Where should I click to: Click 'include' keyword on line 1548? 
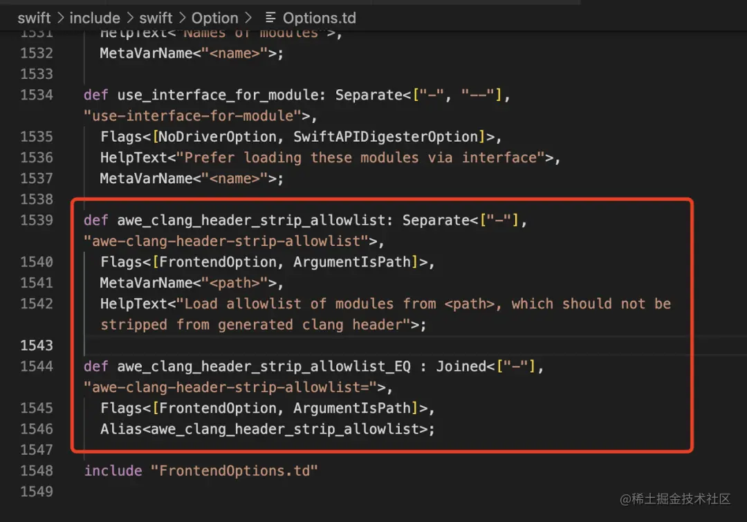[113, 471]
